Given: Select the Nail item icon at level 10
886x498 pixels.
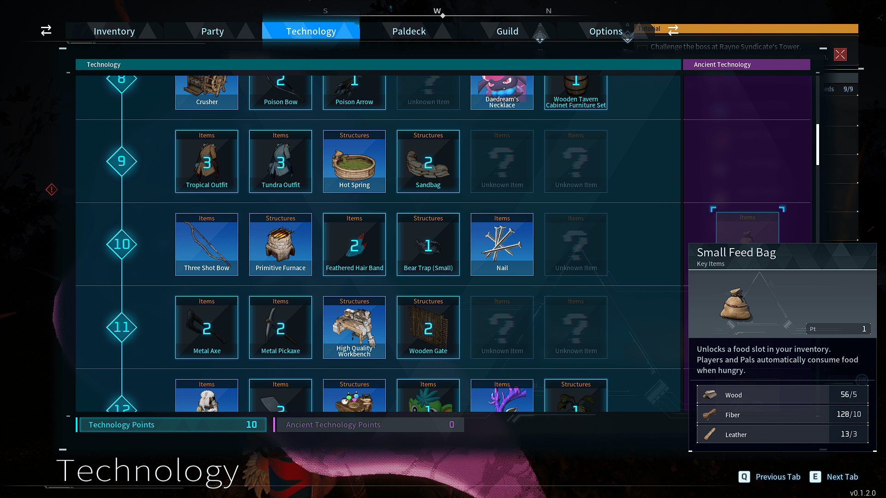Looking at the screenshot, I should click(x=502, y=243).
